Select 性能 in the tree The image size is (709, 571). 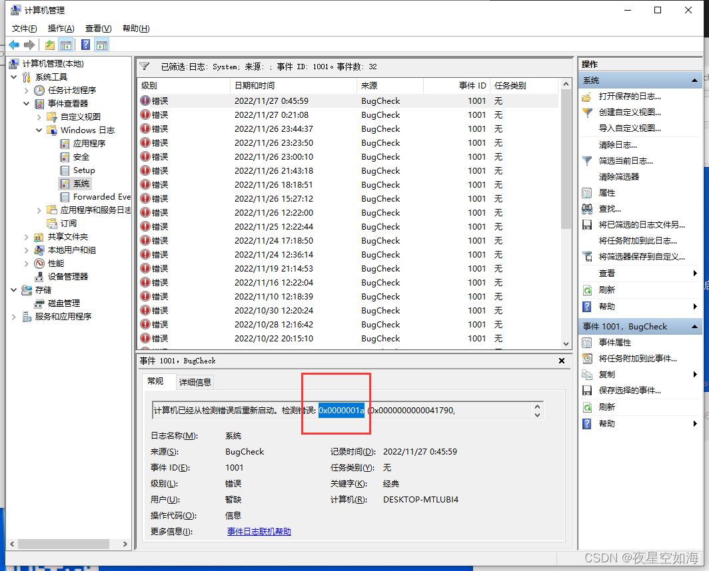55,264
